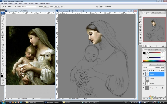Show Layer 3 by toggling visibility

tap(144, 79)
